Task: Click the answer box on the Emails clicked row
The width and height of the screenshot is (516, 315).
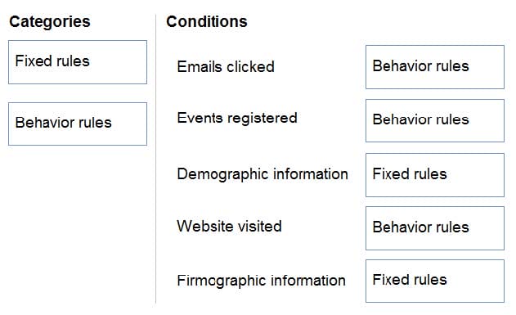Action: 435,67
